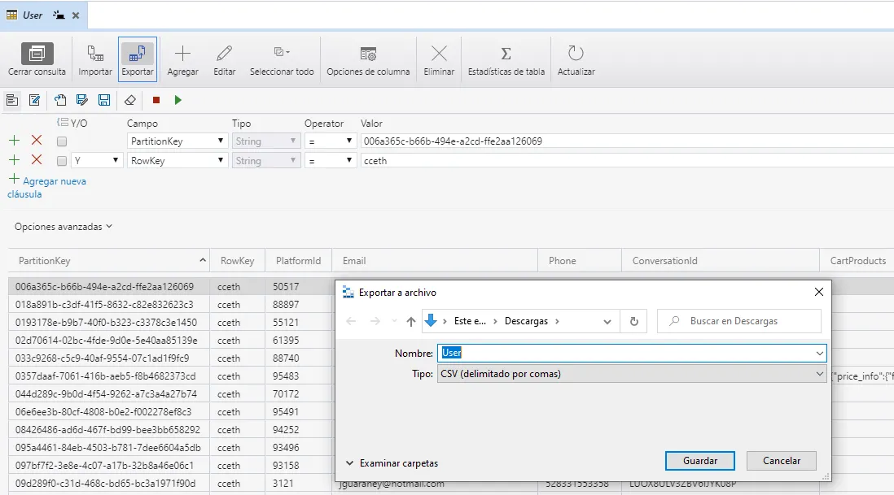Click the save query as icon

(82, 100)
